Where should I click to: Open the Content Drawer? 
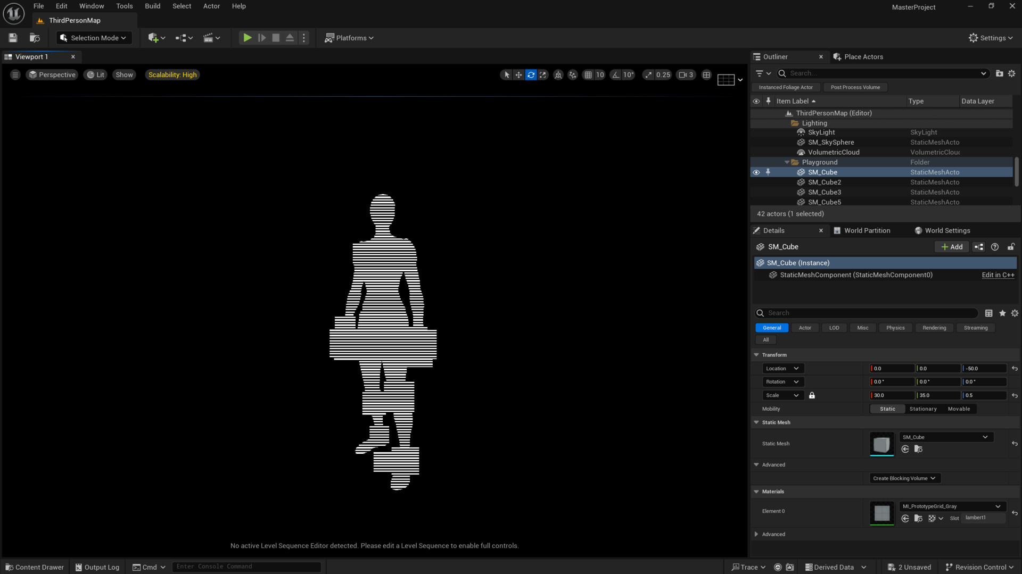[x=35, y=567]
